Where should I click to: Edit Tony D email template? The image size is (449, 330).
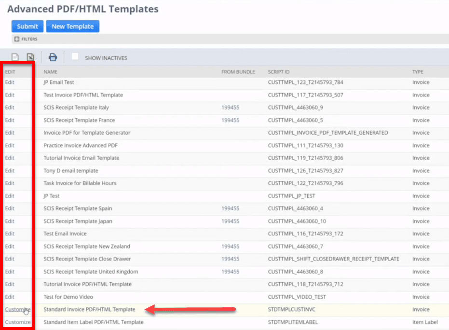click(x=10, y=170)
